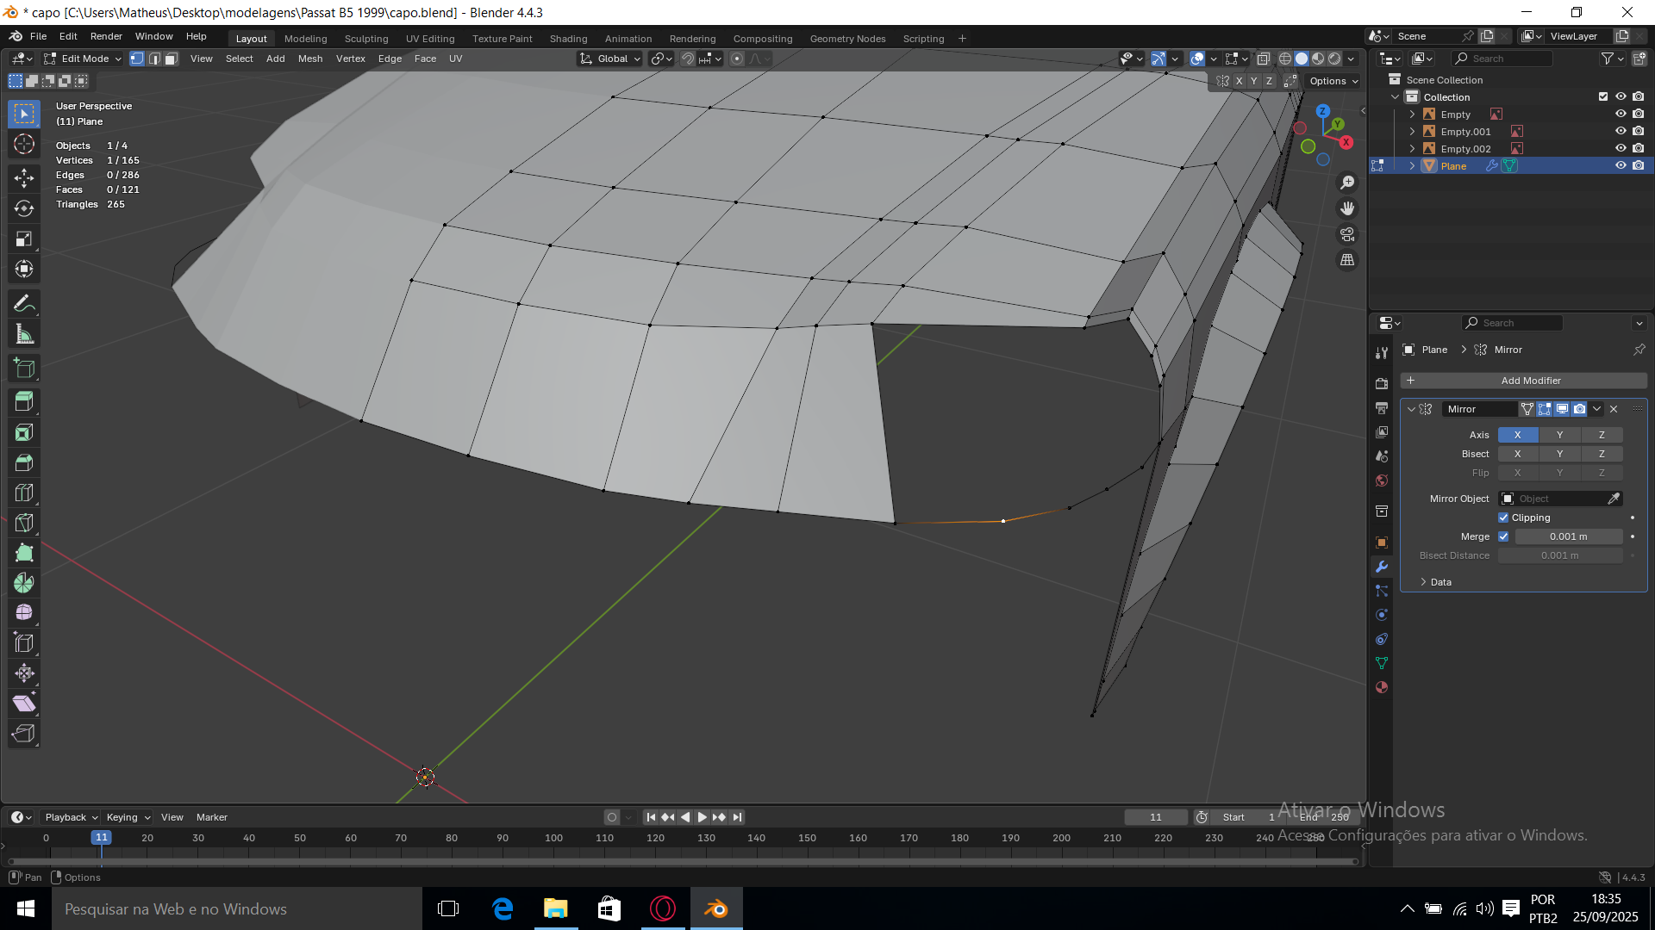Select the Knife tool
The image size is (1655, 930).
(x=24, y=524)
